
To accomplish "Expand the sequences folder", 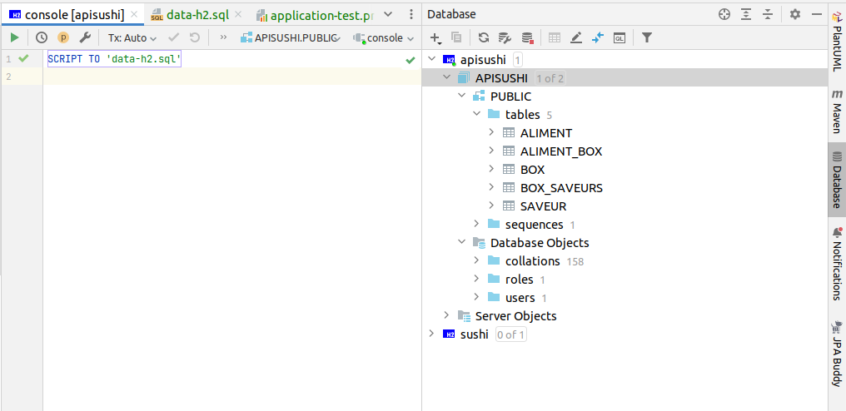I will click(476, 224).
